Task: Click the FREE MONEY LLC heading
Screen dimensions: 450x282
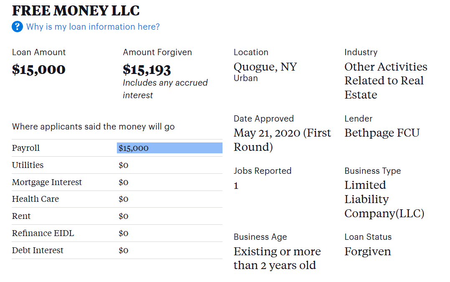Action: [x=76, y=10]
